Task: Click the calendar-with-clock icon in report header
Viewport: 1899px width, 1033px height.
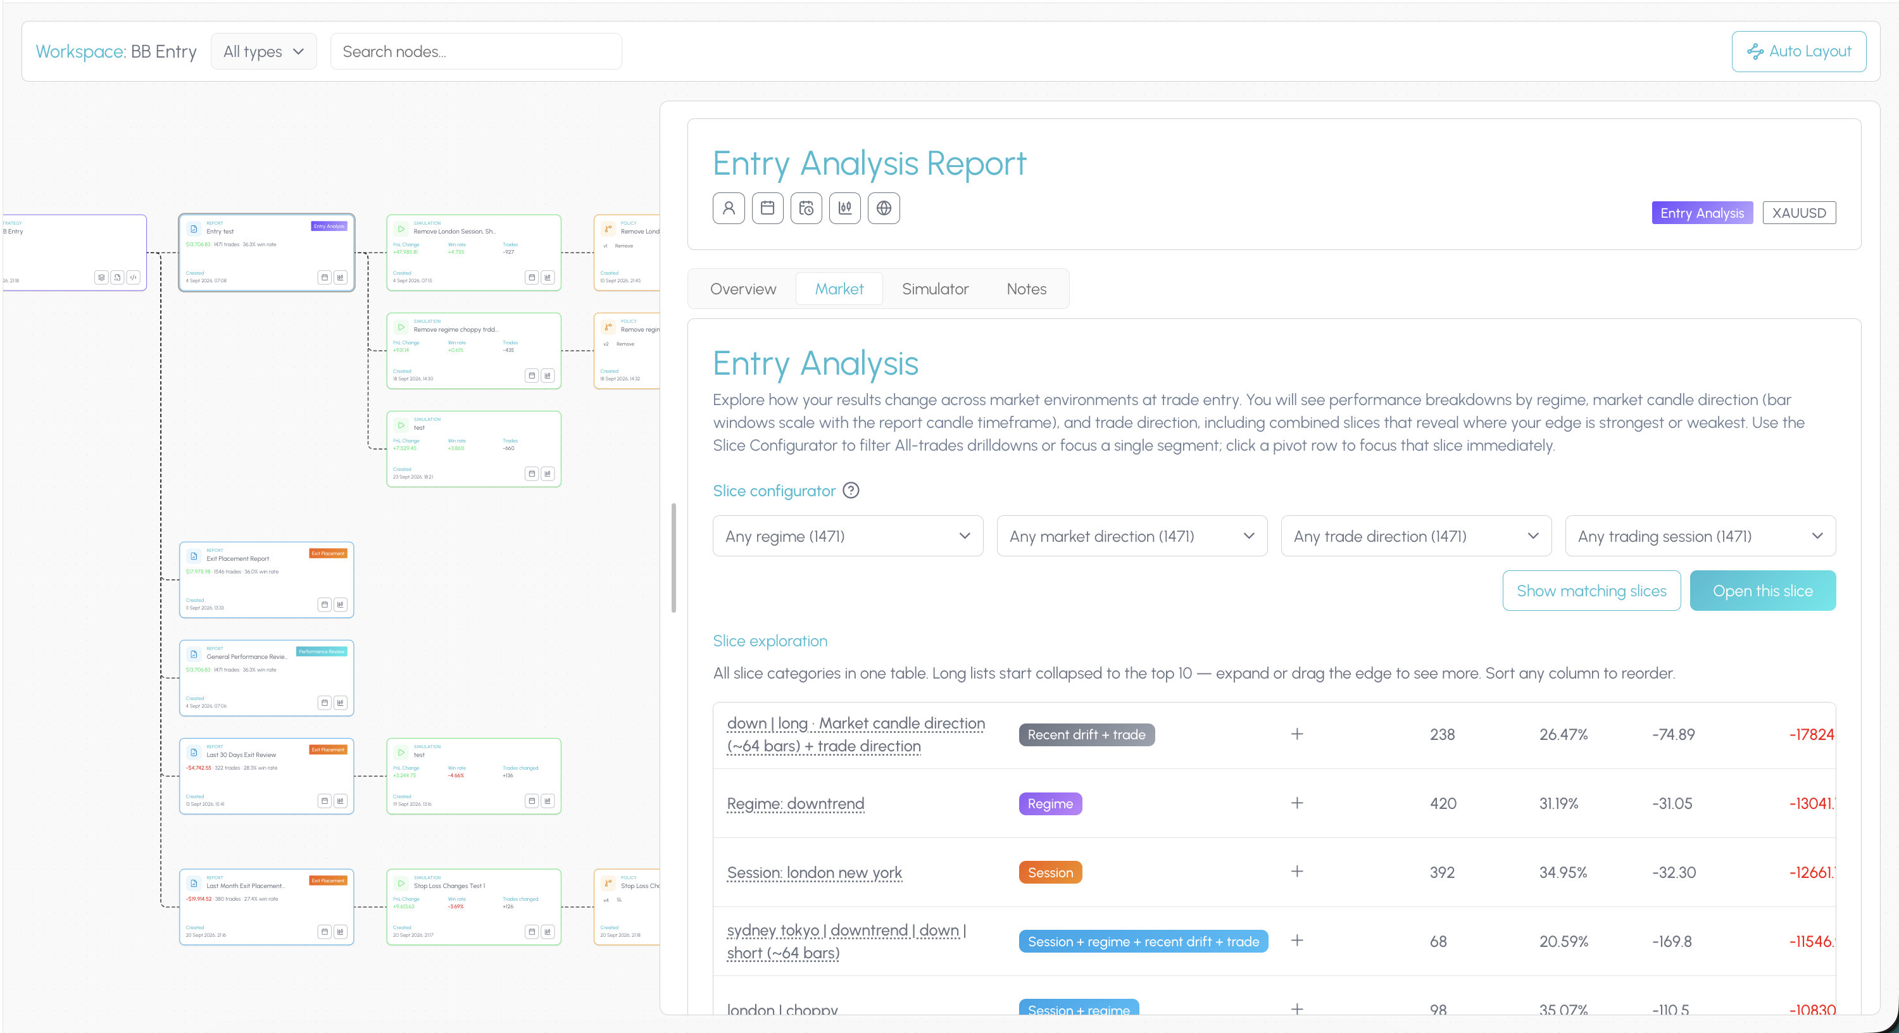Action: 806,208
